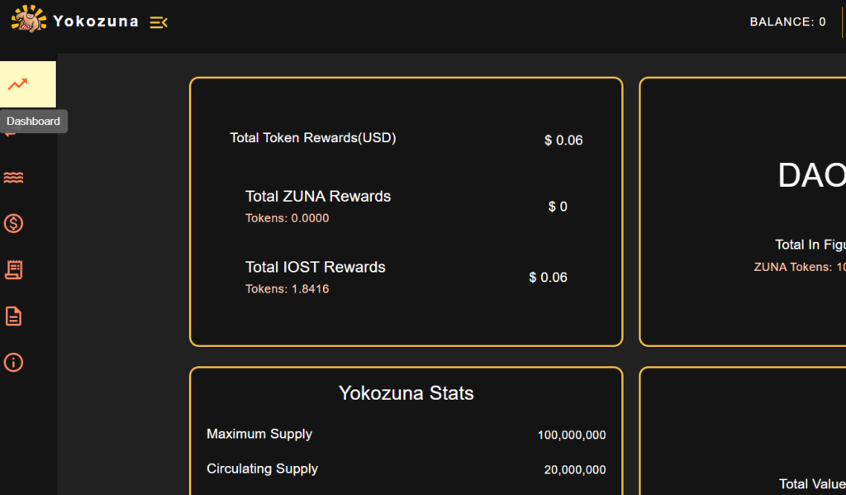This screenshot has height=495, width=846.
Task: Select the Total IOST Rewards label
Action: [315, 267]
